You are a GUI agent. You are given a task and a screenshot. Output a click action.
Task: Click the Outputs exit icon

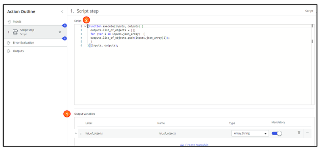pos(9,51)
